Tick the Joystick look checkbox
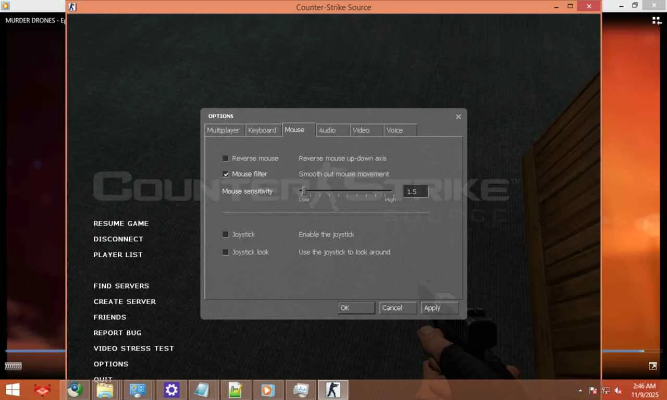Screen dimensions: 667x400 click(x=226, y=252)
